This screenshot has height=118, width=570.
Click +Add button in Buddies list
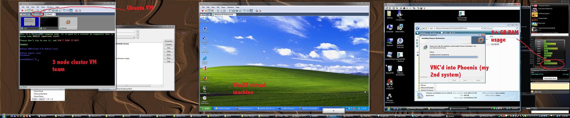[35, 99]
